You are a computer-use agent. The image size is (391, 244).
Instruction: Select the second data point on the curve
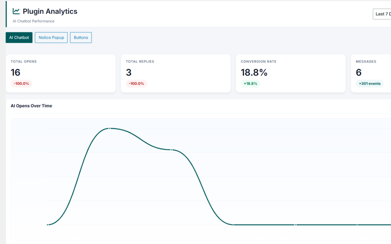point(171,149)
